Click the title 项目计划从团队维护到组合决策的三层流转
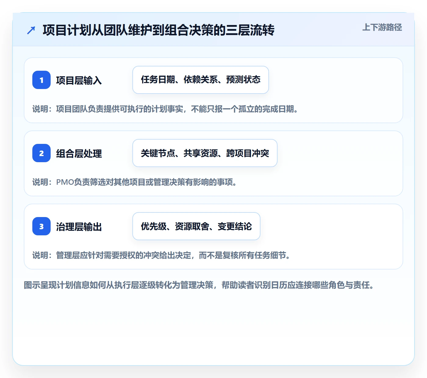The image size is (427, 378). (159, 30)
